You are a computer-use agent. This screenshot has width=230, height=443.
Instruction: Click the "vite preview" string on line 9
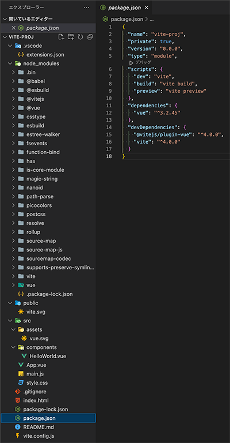coord(186,91)
